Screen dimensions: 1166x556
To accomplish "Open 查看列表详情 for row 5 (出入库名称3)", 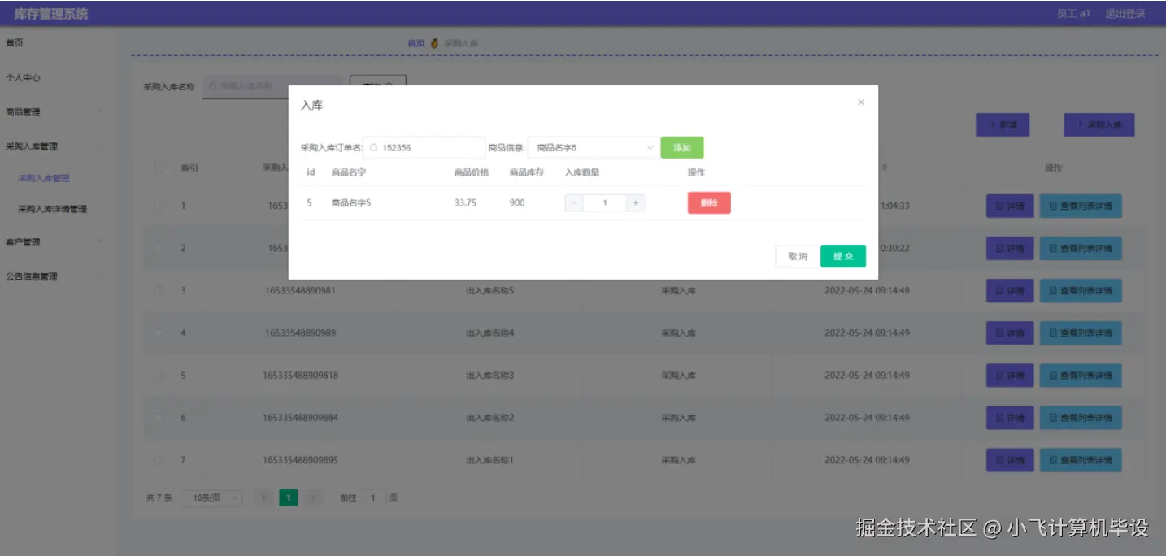I will coord(1081,376).
